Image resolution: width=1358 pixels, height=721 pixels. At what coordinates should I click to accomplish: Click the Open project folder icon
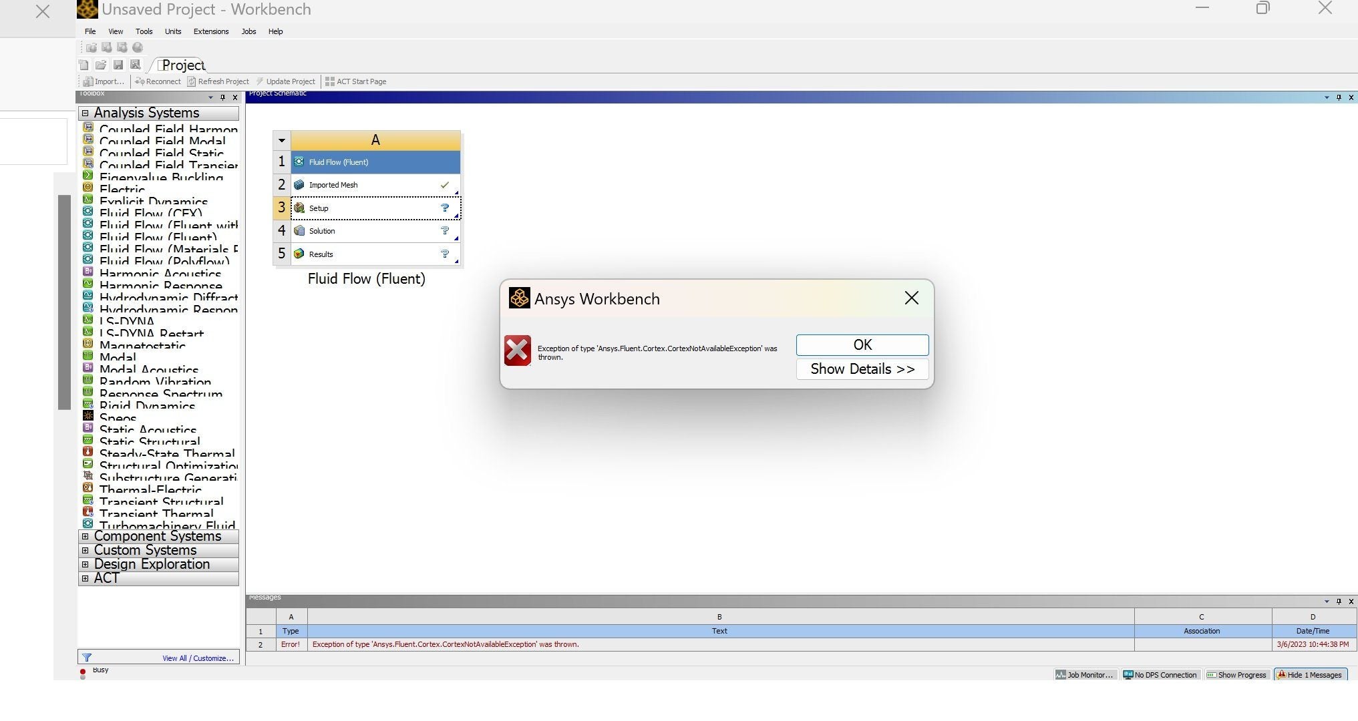(101, 65)
